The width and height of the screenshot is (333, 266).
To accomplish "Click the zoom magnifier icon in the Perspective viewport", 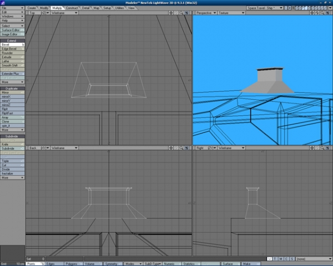I will 322,13.
